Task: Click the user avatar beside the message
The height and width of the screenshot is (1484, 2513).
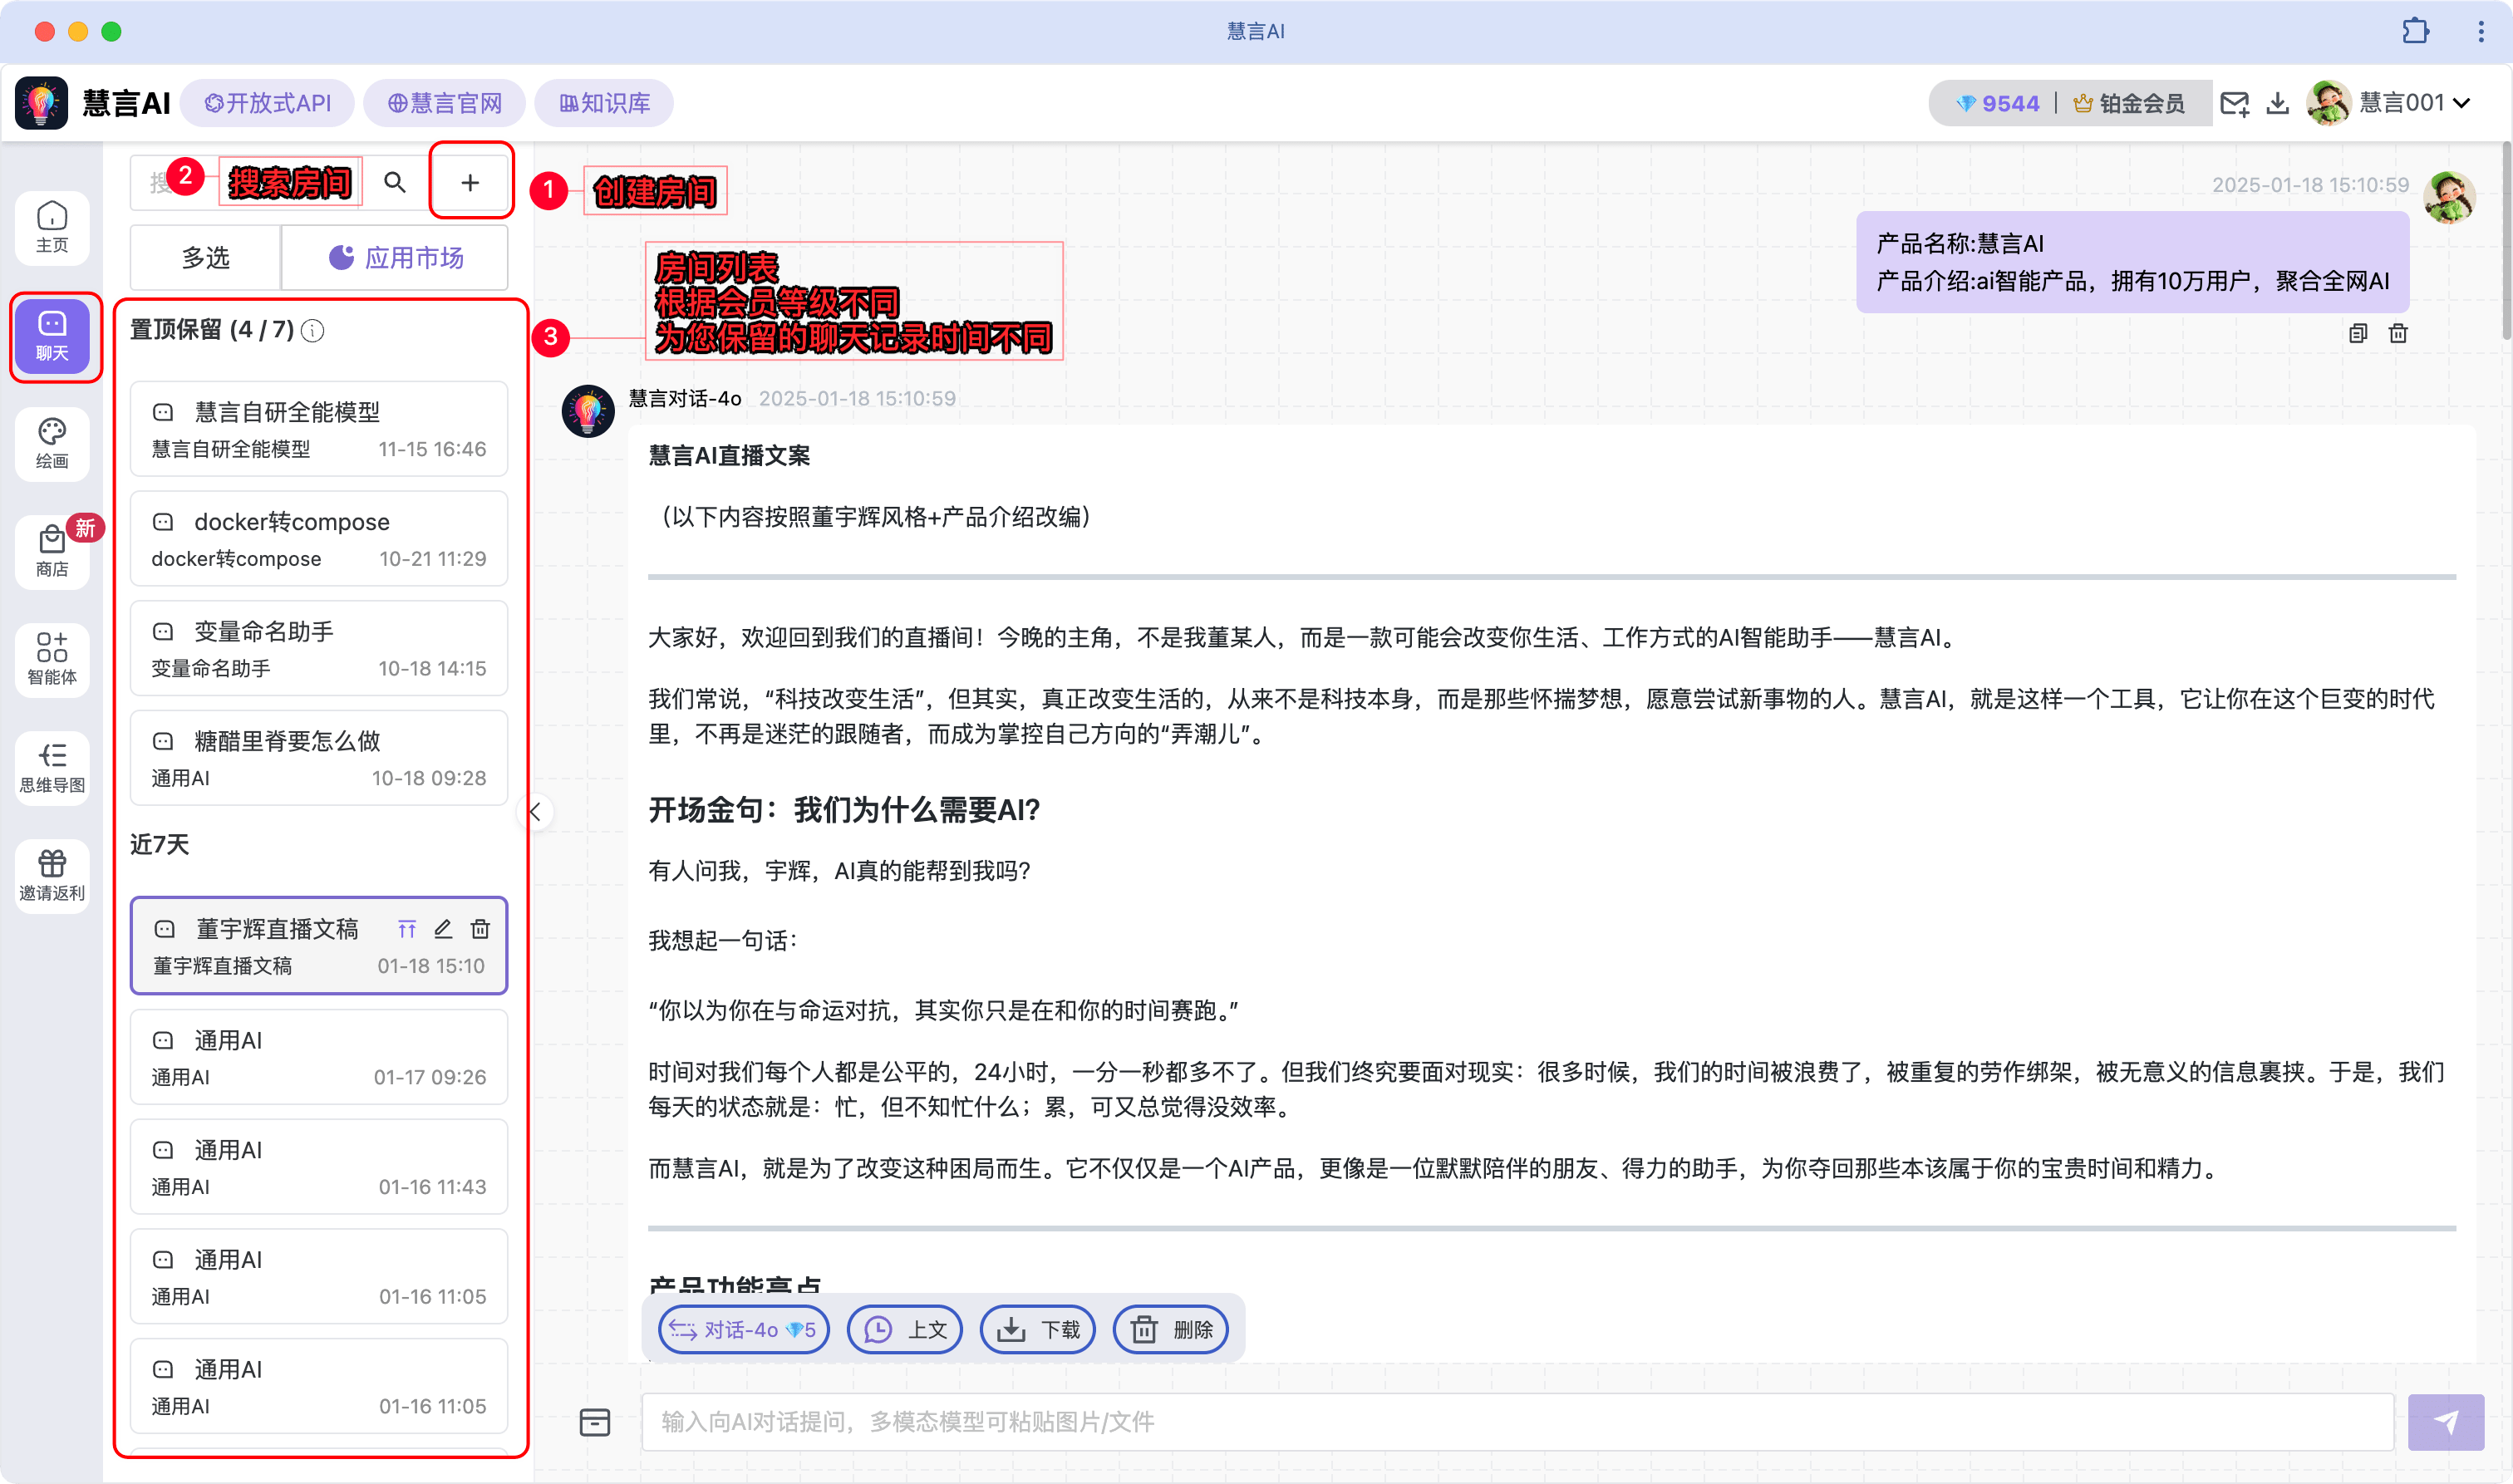Action: pyautogui.click(x=2449, y=197)
